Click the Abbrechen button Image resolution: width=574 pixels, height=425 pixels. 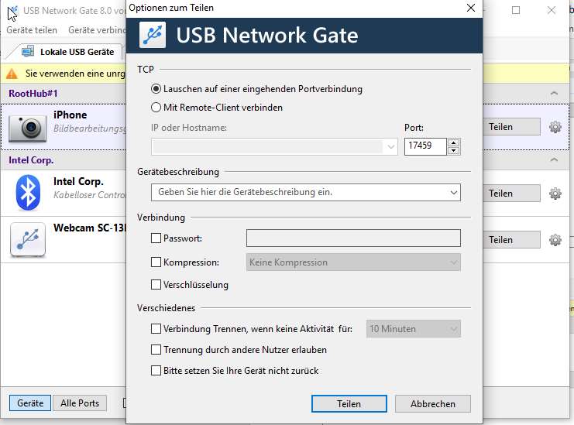coord(432,404)
